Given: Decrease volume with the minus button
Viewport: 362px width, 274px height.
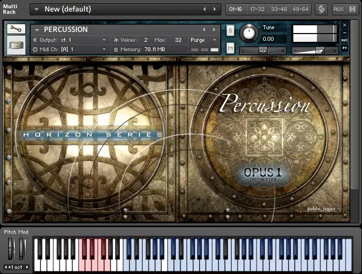Looking at the screenshot, I should point(296,51).
